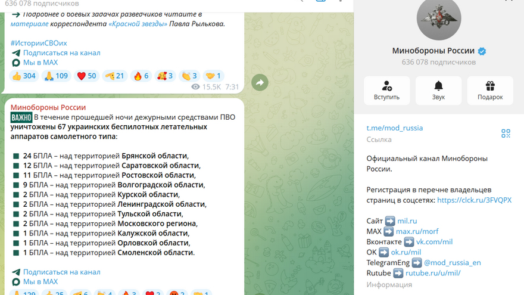
Task: Click the red heart 50 reaction
Action: pos(86,76)
